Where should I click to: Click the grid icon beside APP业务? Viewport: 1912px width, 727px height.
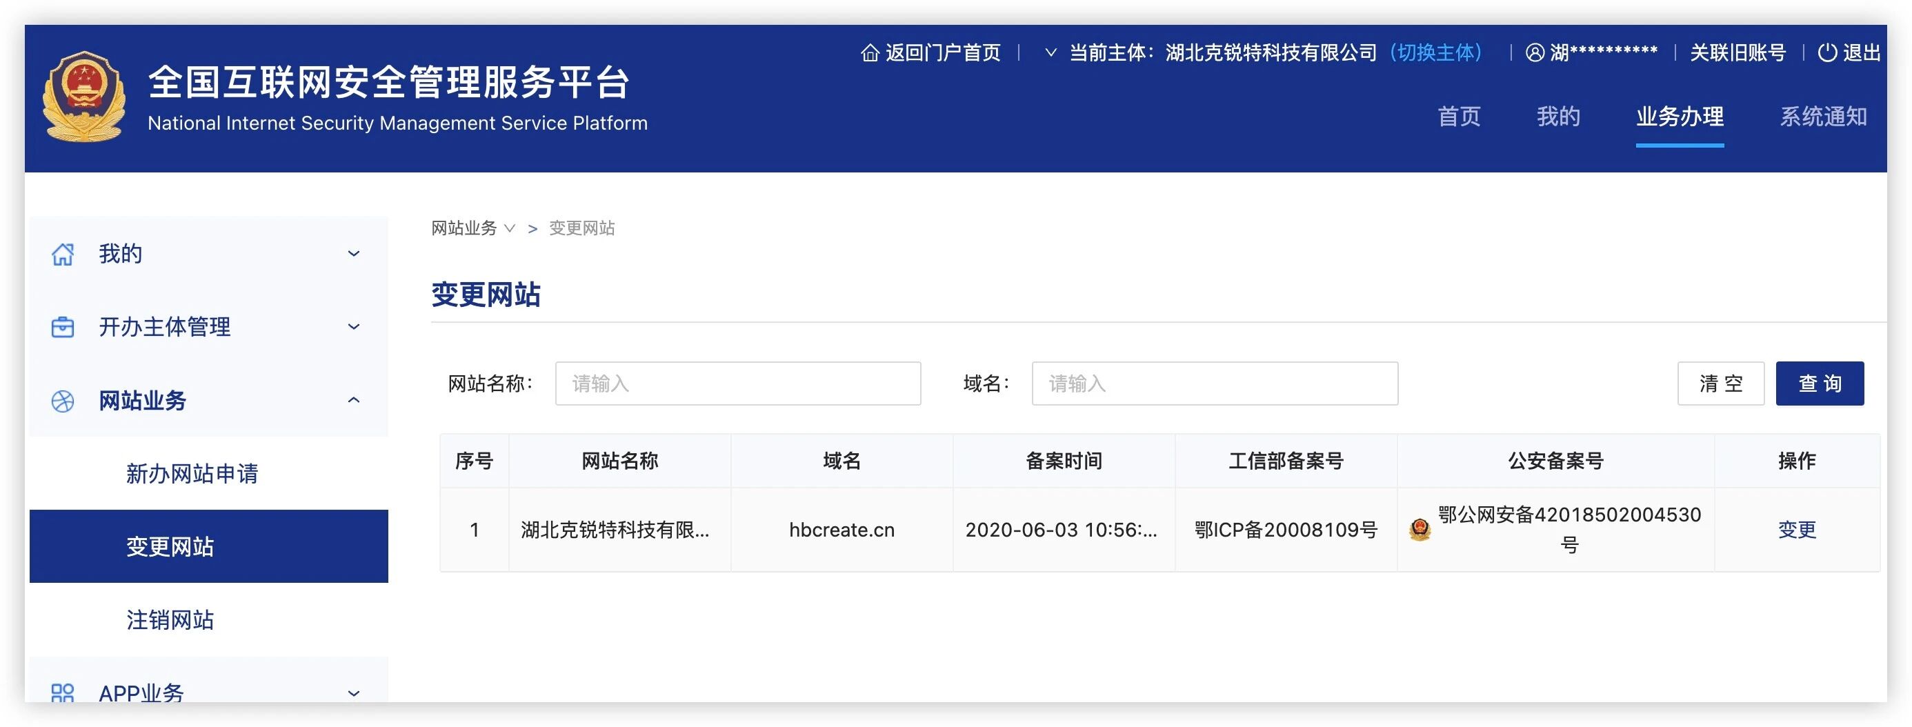coord(62,693)
